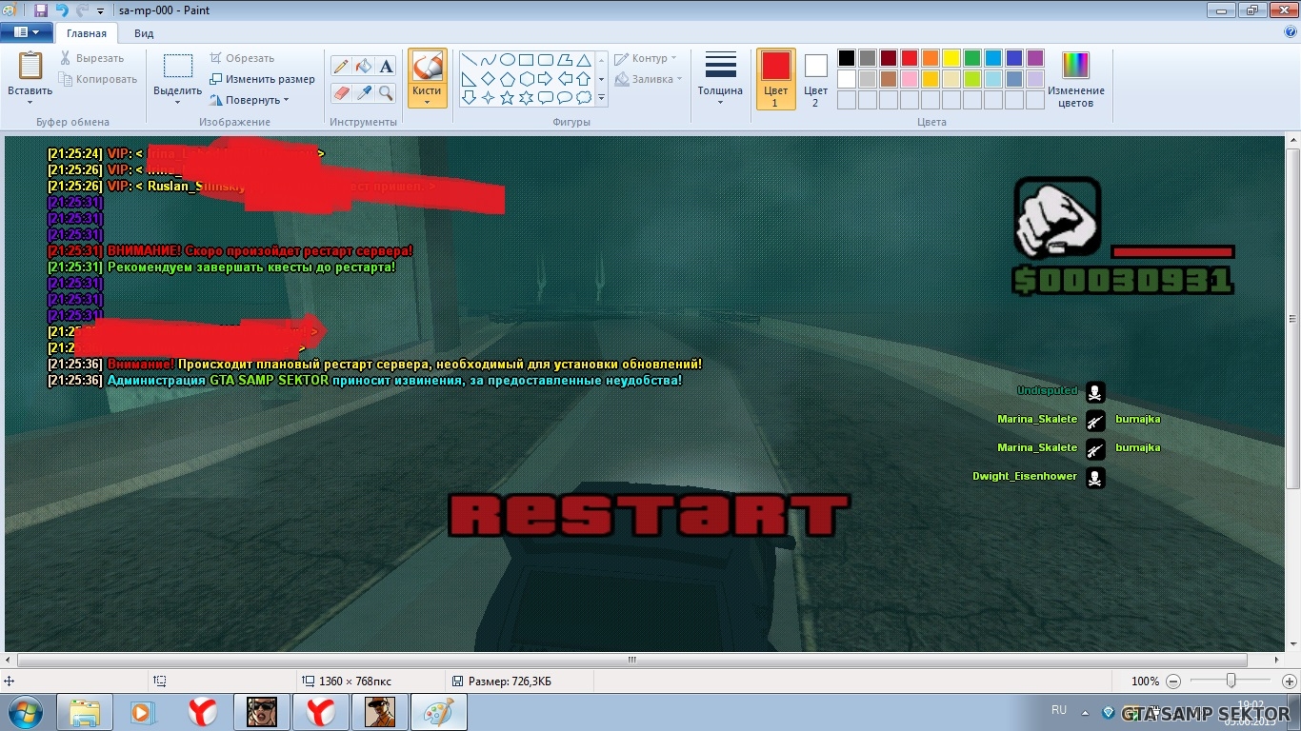
Task: Select the Eraser tool
Action: click(340, 92)
